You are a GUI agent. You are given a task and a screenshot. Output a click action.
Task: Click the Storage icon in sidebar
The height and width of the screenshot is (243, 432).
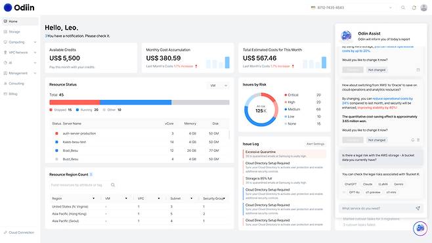click(5, 32)
